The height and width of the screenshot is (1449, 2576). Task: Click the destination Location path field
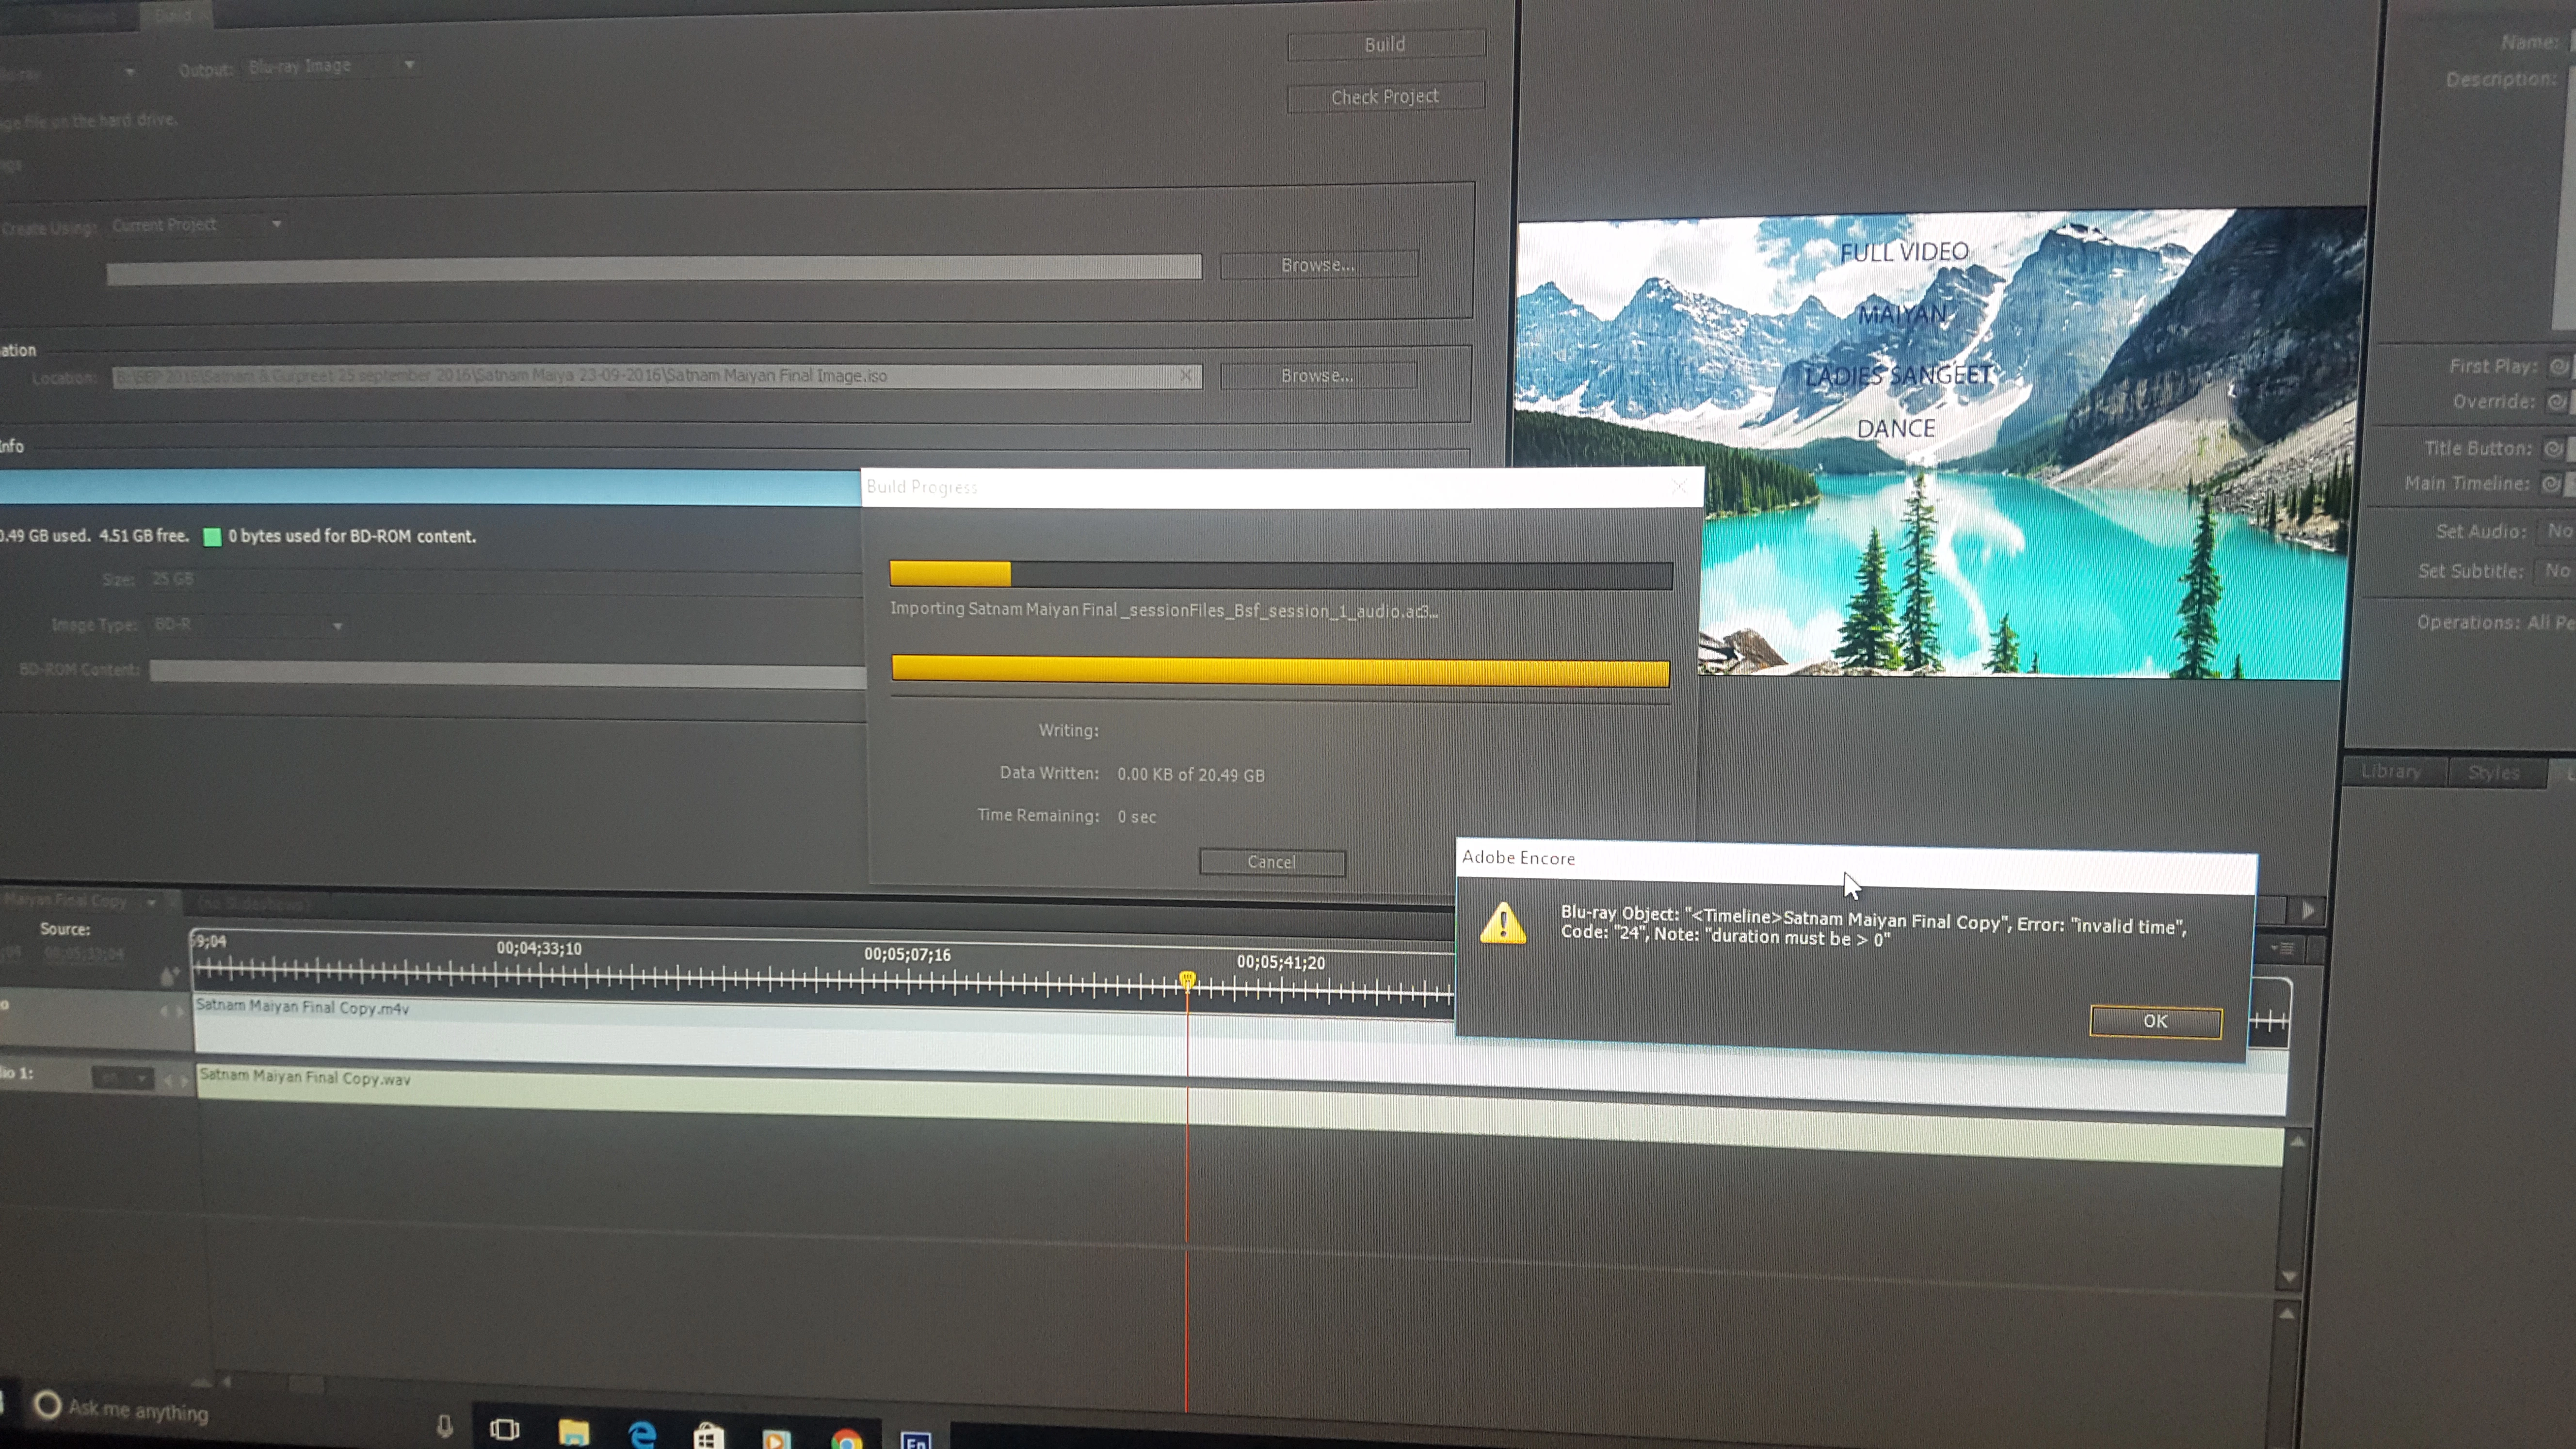click(650, 376)
